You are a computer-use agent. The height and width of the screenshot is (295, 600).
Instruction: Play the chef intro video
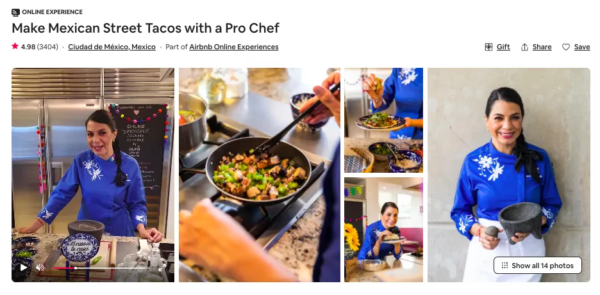[x=23, y=267]
